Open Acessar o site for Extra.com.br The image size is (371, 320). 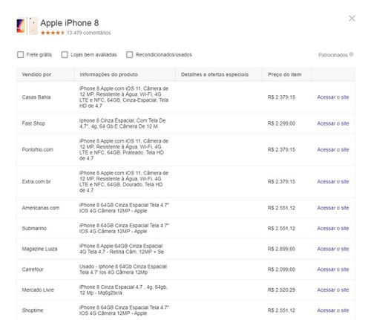click(333, 182)
